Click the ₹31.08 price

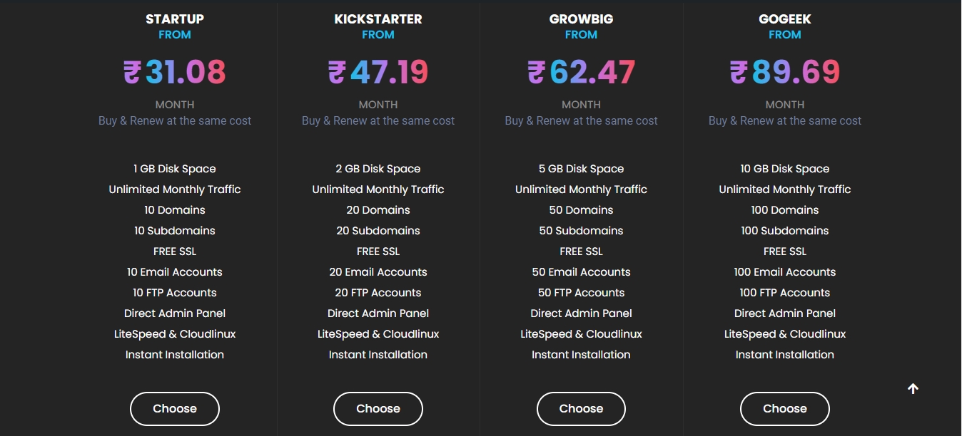175,72
